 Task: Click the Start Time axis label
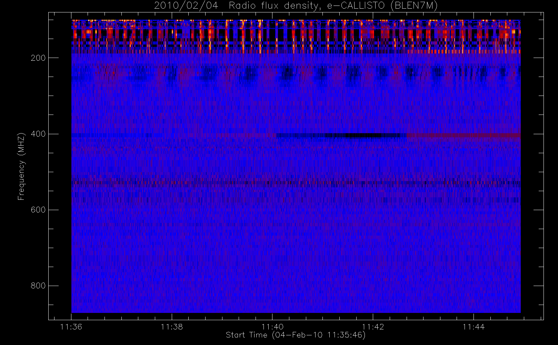pos(296,335)
